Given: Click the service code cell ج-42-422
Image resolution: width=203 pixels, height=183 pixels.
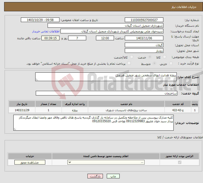Looking at the screenshot, I should pos(178,110).
